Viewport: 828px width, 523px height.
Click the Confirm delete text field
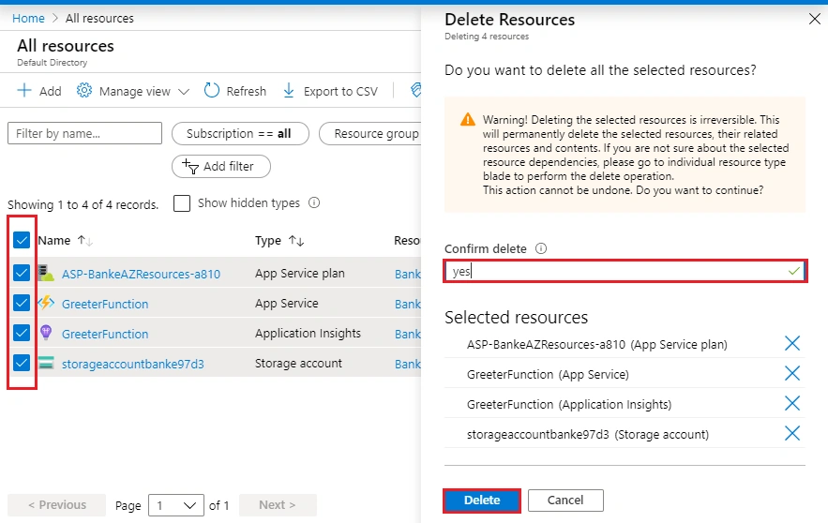[625, 271]
